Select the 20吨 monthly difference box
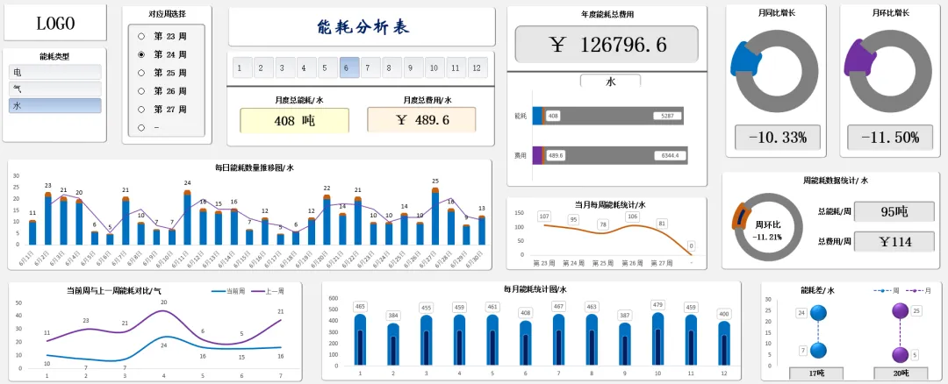This screenshot has height=384, width=948. [901, 373]
